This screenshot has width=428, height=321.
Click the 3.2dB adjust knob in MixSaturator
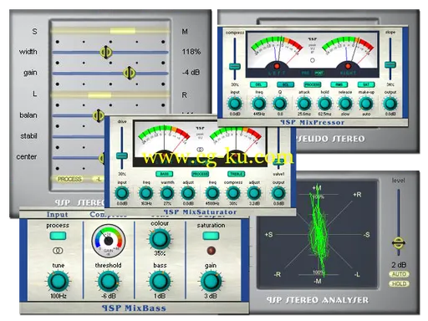pyautogui.click(x=254, y=193)
